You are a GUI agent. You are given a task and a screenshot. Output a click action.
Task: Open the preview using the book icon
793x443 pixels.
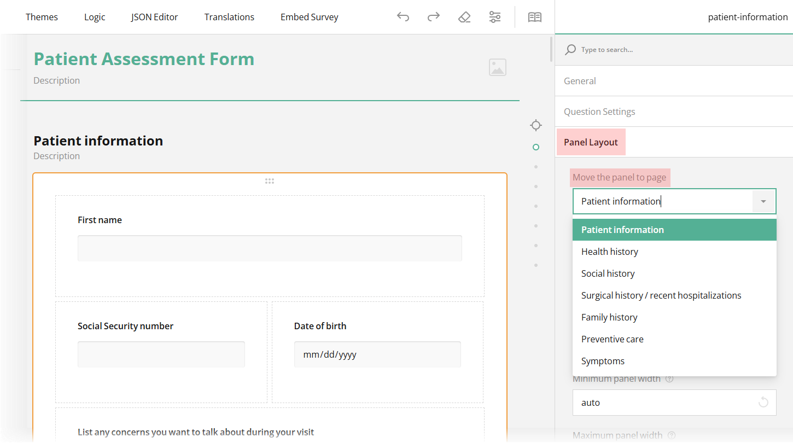click(x=534, y=17)
